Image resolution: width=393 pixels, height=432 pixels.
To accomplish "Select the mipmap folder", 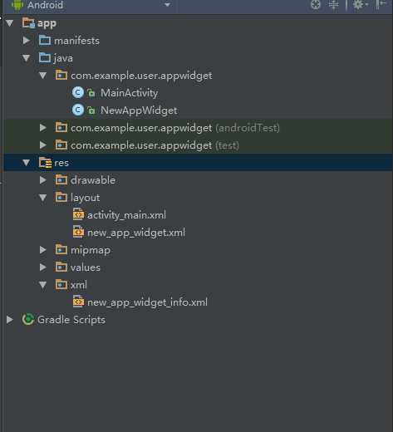I will click(x=91, y=250).
